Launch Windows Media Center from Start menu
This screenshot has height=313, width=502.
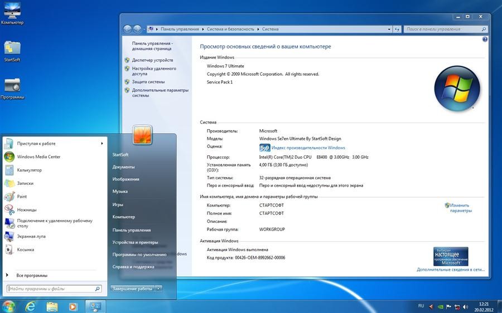38,156
